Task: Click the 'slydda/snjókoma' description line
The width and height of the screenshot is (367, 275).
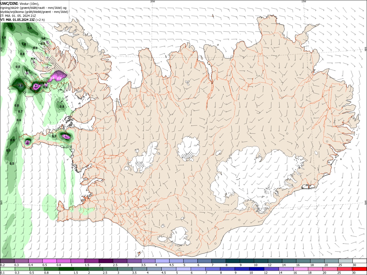Action: tap(34, 12)
